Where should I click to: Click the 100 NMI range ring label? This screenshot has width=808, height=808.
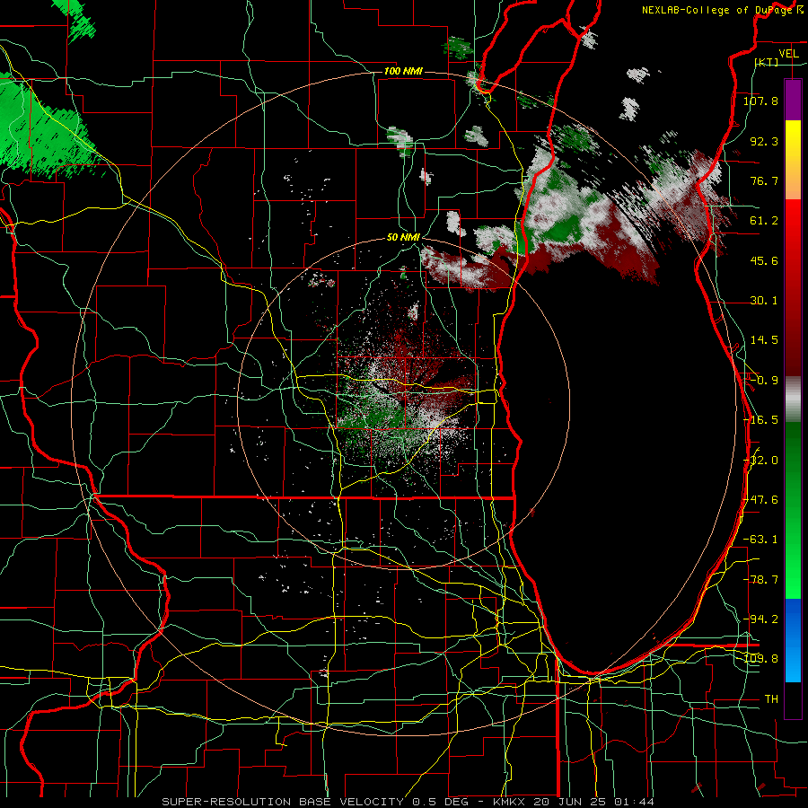pyautogui.click(x=403, y=71)
